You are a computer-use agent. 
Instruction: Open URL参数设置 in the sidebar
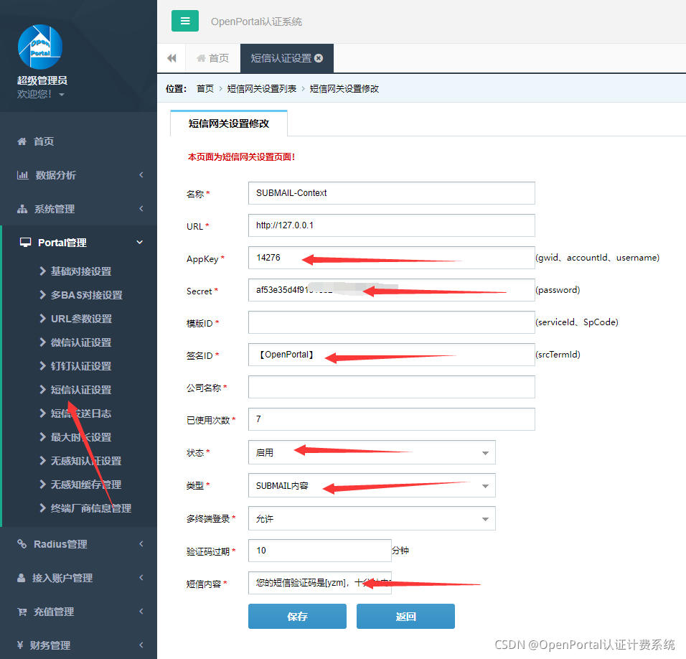pos(81,319)
